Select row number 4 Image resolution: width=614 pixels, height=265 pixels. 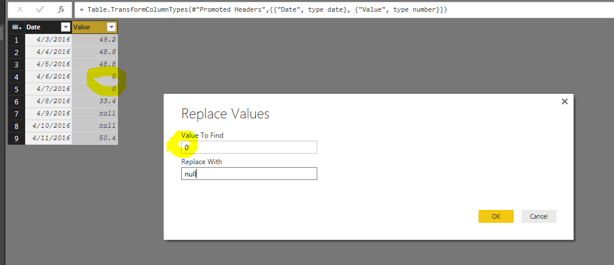[16, 77]
